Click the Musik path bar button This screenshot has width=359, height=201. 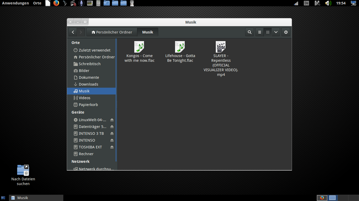(x=148, y=32)
